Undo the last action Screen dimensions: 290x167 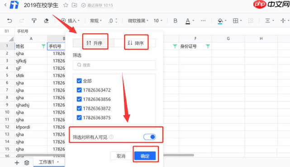10,20
